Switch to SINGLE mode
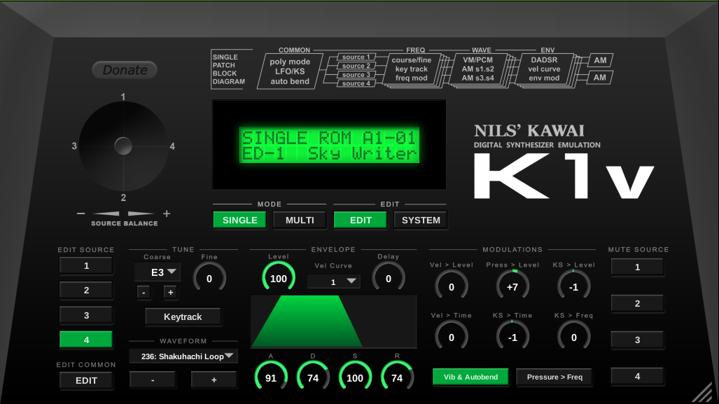The height and width of the screenshot is (404, 719). coord(240,220)
